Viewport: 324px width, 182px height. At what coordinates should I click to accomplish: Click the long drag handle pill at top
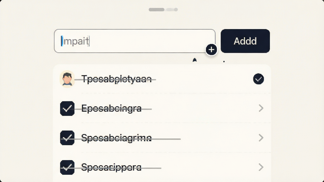pos(156,9)
